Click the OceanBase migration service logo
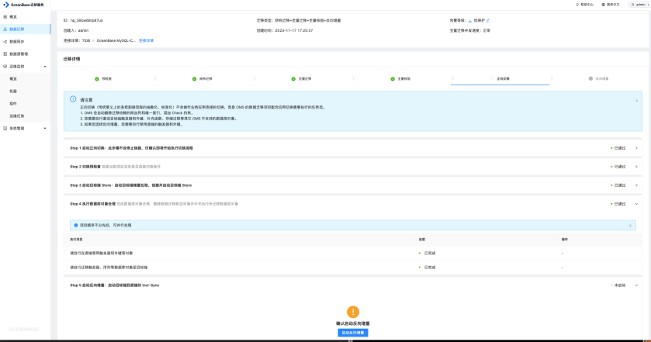Screen dimensions: 651x342 pyautogui.click(x=23, y=5)
